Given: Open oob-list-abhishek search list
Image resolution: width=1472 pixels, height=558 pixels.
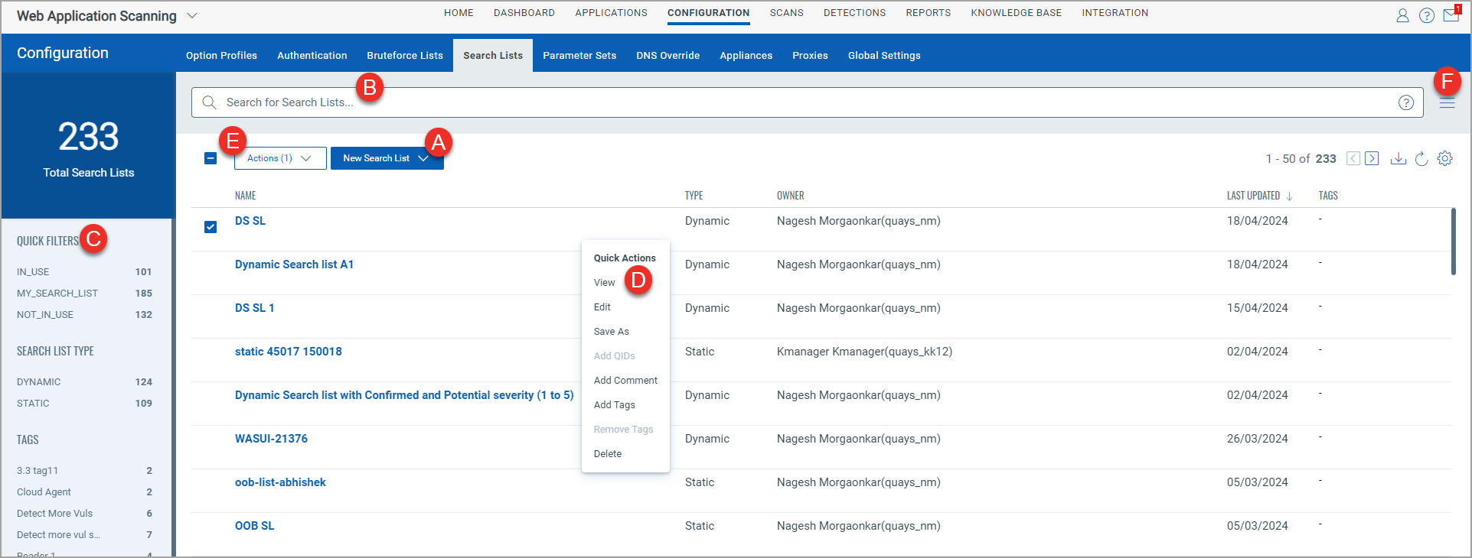Looking at the screenshot, I should [x=280, y=482].
